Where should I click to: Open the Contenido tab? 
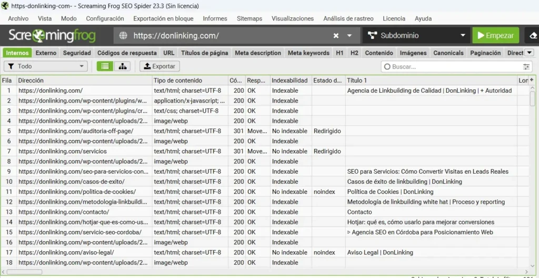click(379, 53)
